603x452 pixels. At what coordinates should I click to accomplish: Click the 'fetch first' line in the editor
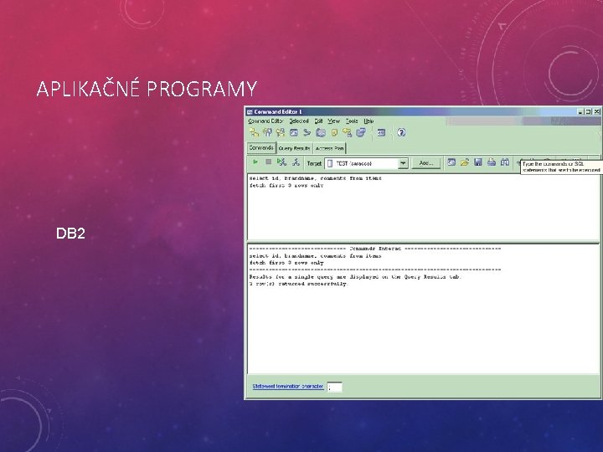coord(286,186)
